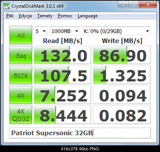
Task: Close the CrystalDiskMark window
Action: pyautogui.click(x=148, y=5)
